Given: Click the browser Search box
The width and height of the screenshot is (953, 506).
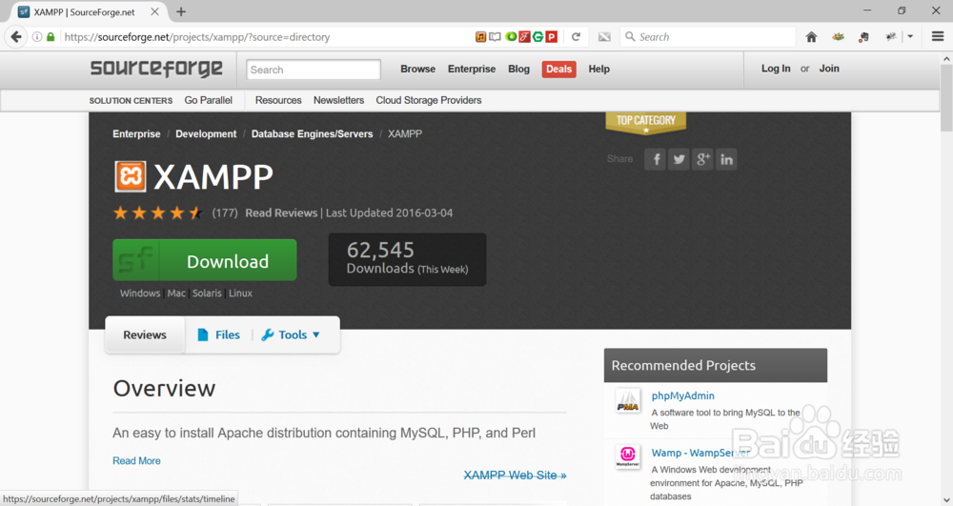Looking at the screenshot, I should (708, 37).
